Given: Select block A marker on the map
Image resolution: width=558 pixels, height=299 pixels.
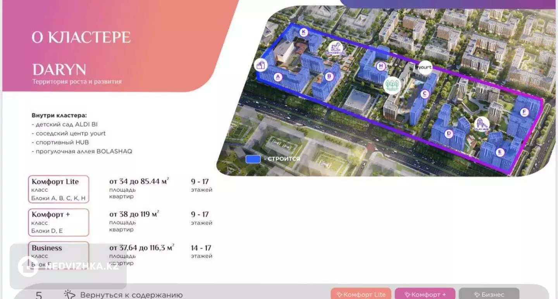Looking at the screenshot, I should click(277, 77).
